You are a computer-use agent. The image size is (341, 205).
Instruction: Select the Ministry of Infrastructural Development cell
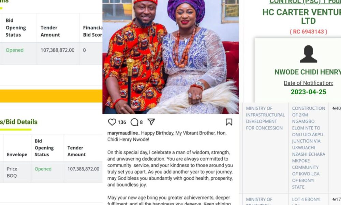point(265,118)
